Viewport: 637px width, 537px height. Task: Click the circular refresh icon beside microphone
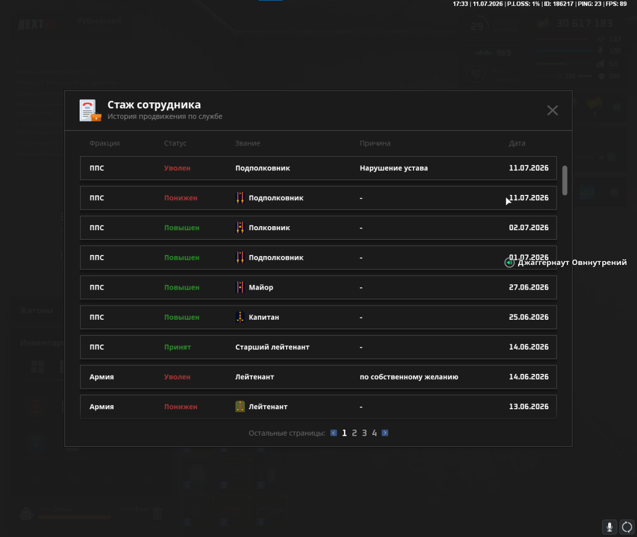627,527
